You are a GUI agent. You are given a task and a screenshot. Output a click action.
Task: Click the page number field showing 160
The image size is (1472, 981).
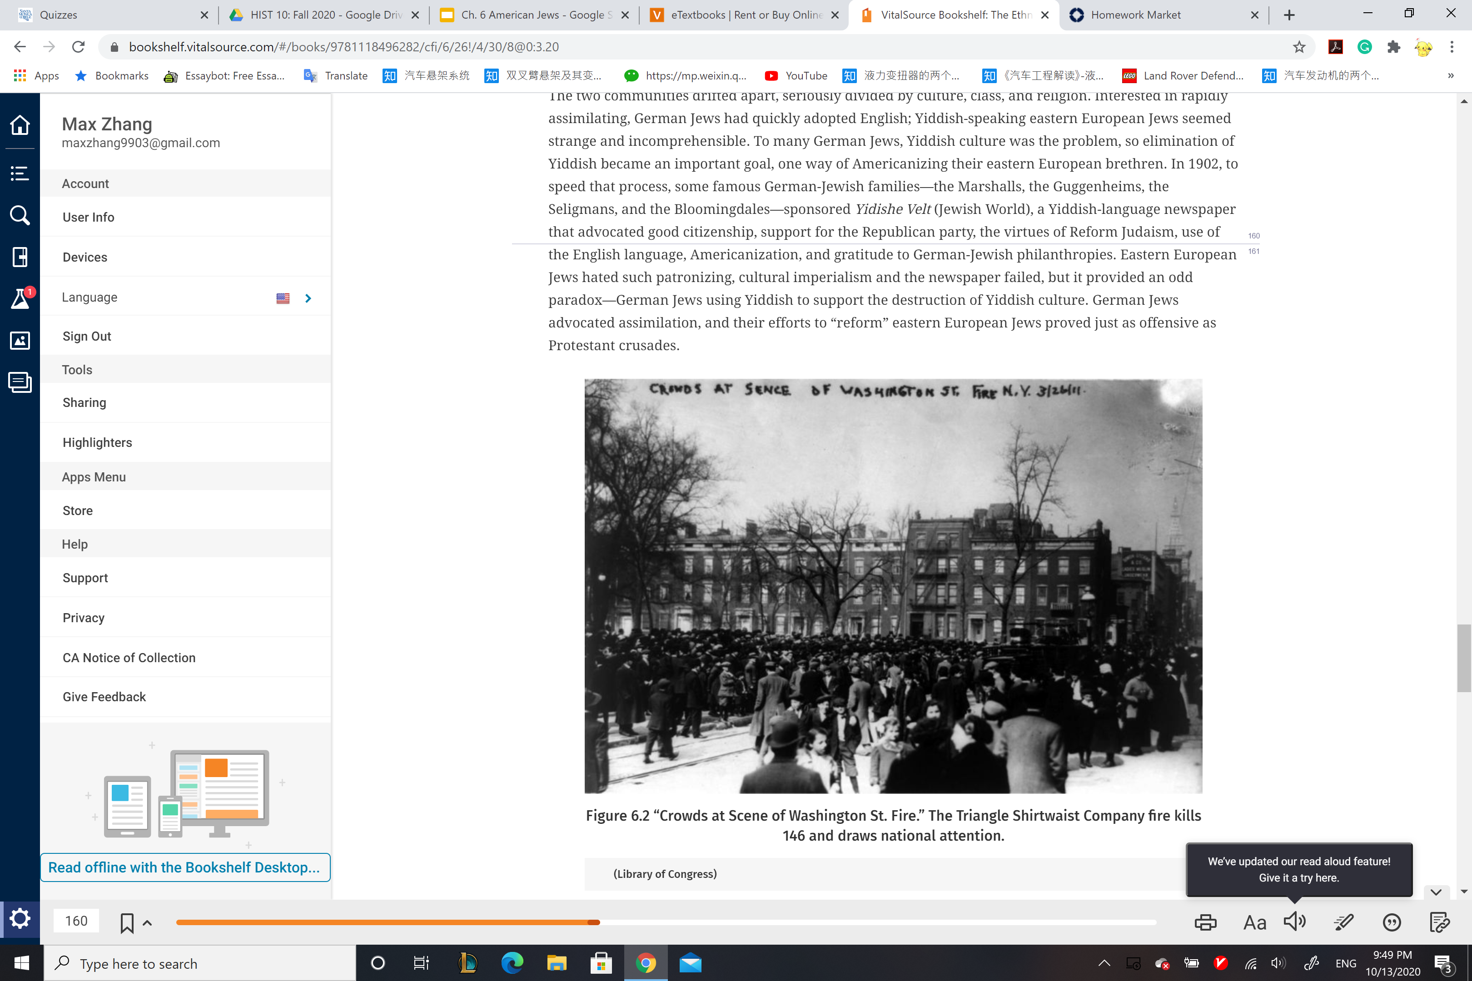pyautogui.click(x=76, y=922)
